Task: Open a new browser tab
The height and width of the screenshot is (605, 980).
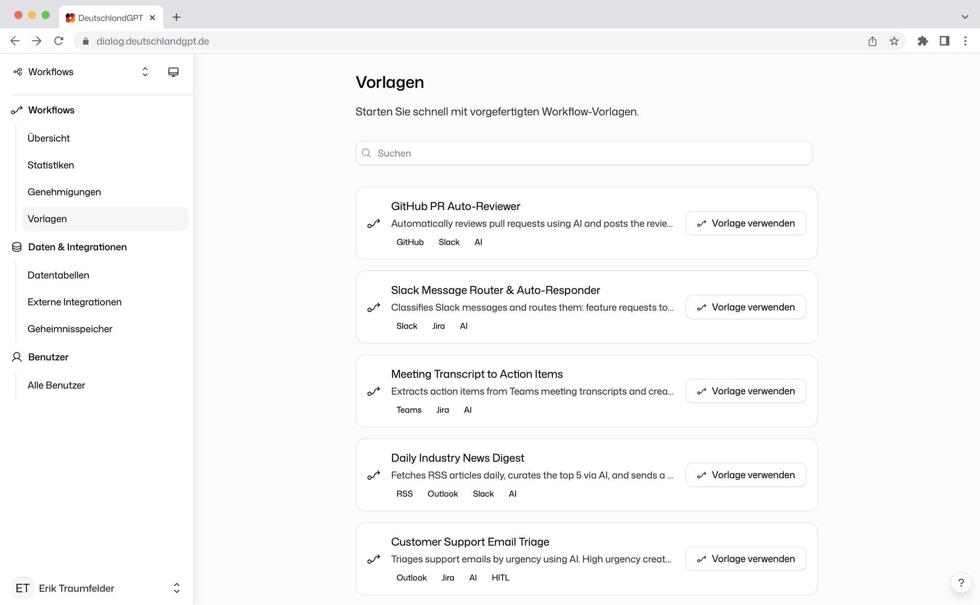Action: [177, 17]
